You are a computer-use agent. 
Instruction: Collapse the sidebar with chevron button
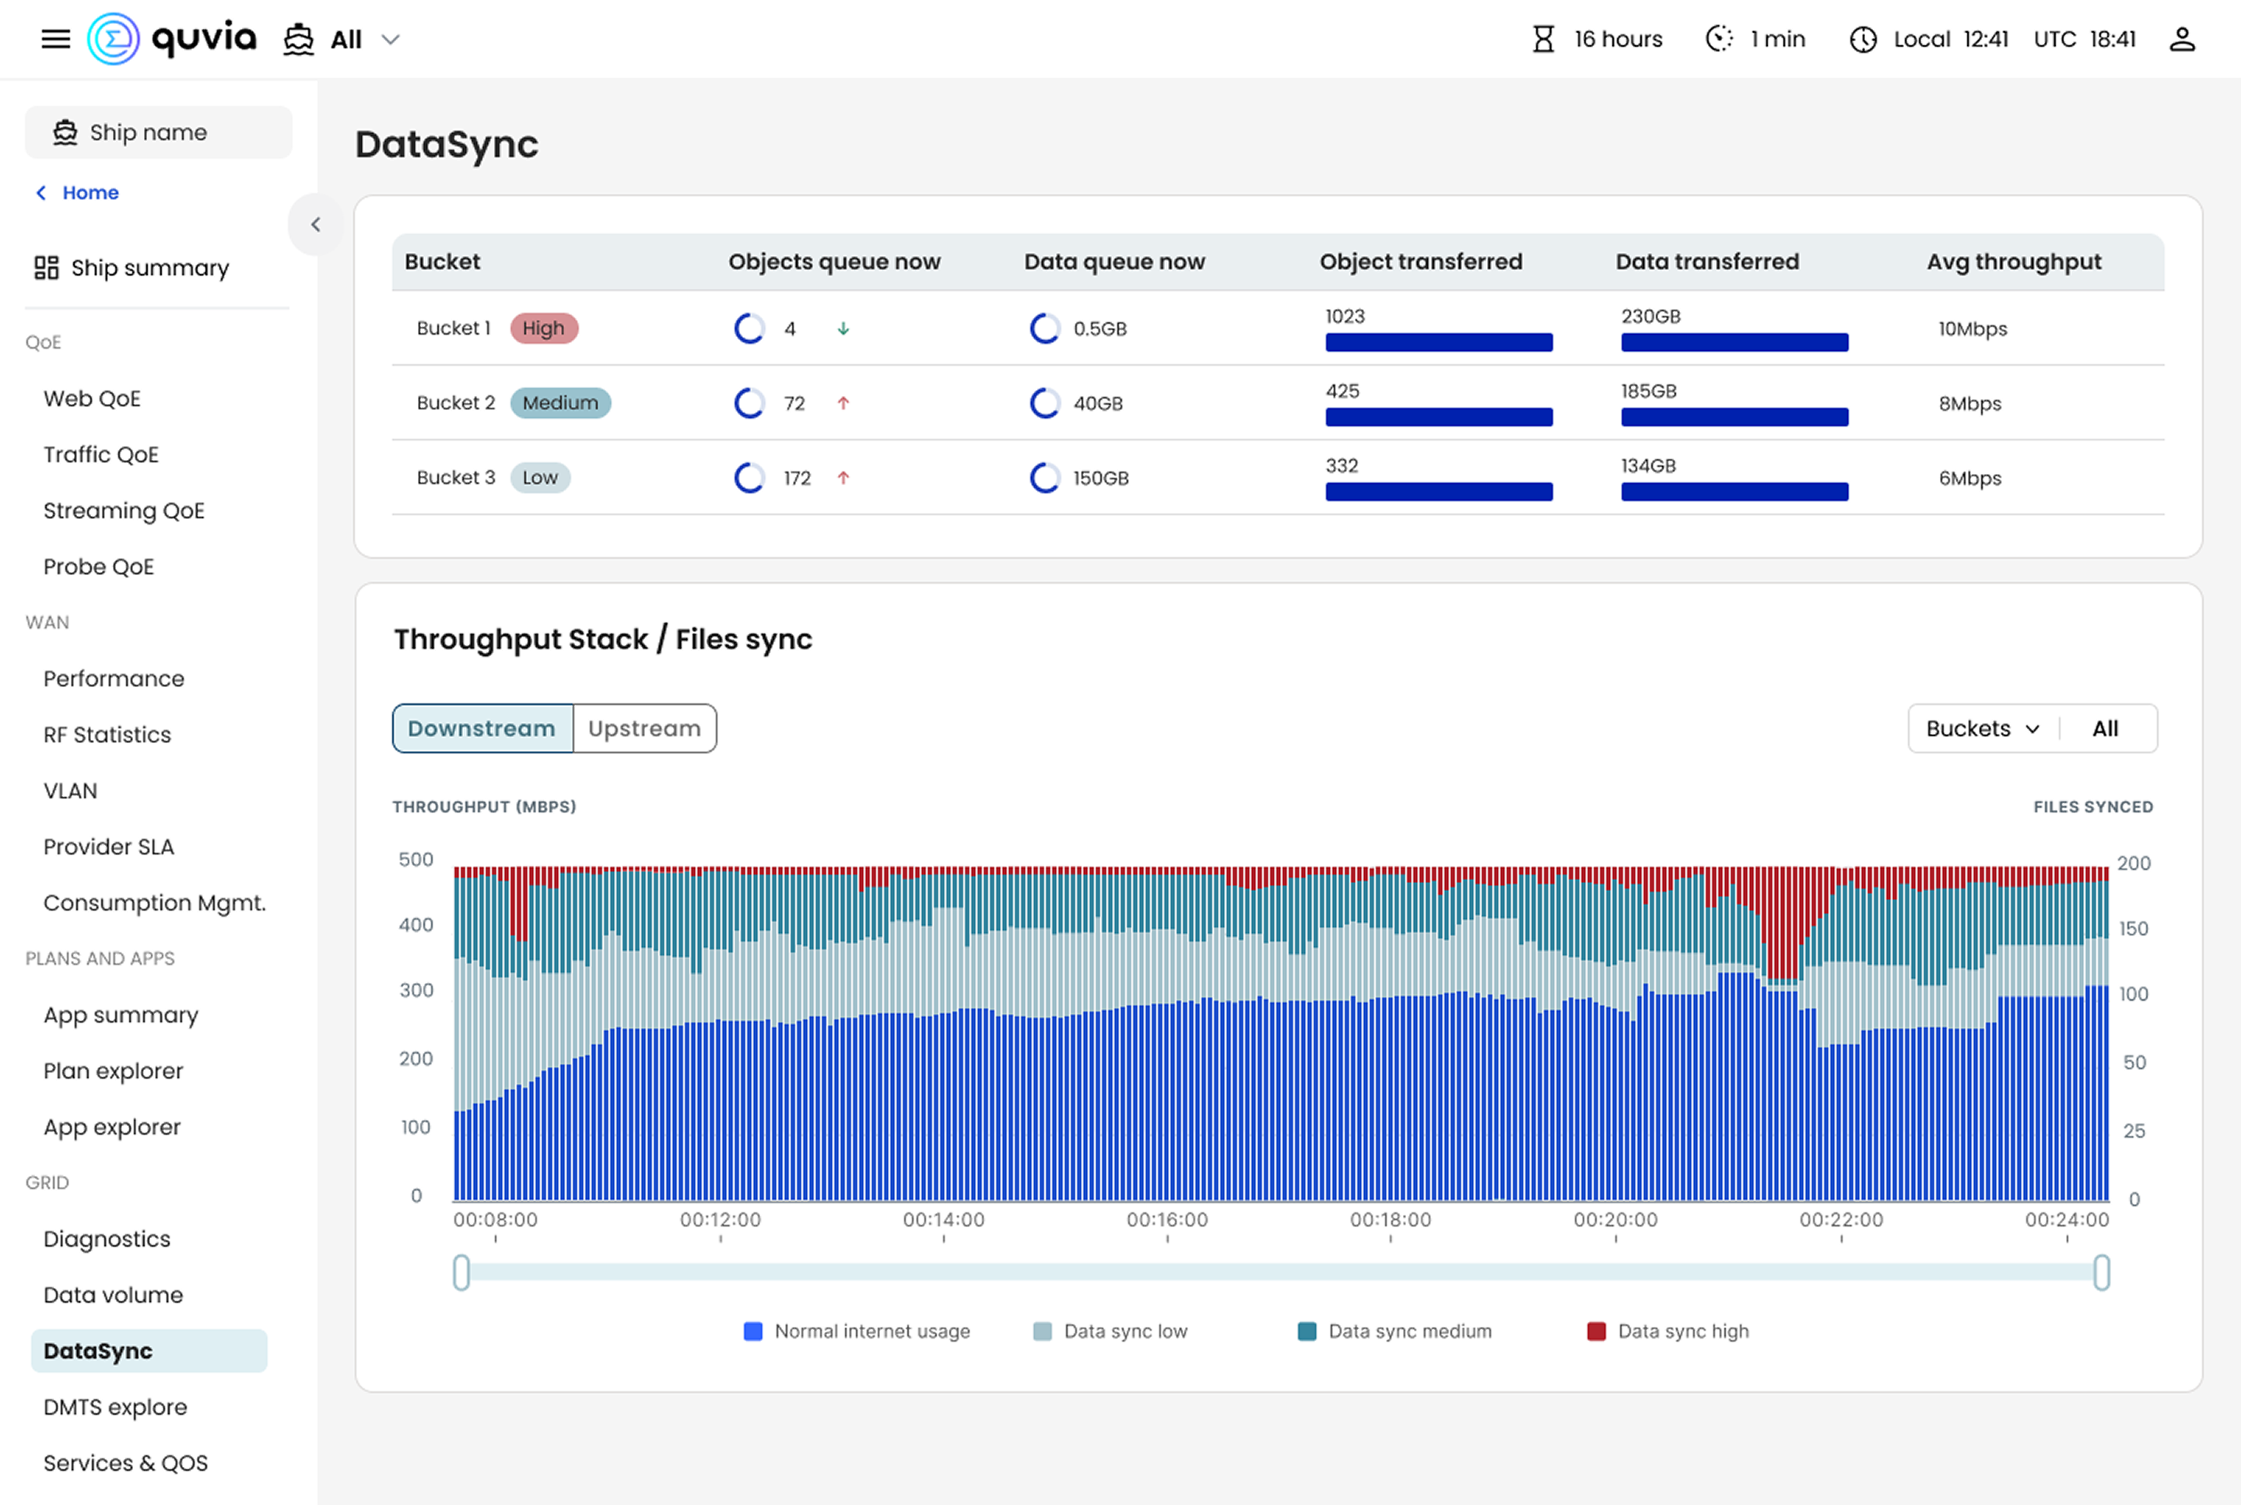pos(315,225)
